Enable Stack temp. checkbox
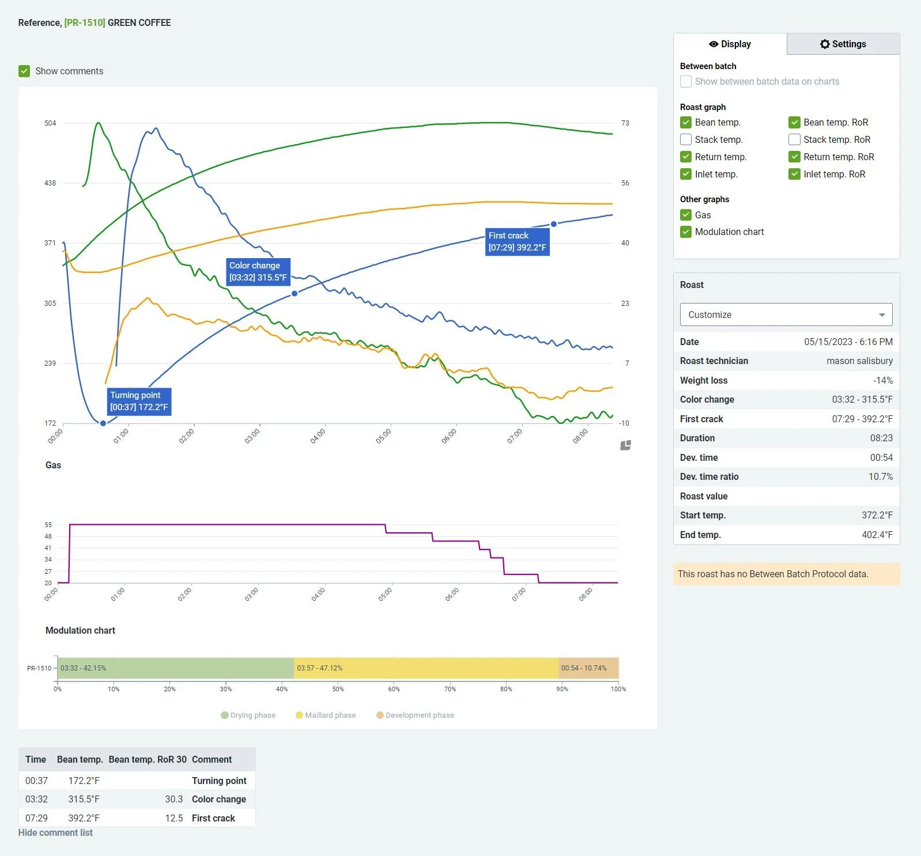921x856 pixels. point(686,139)
